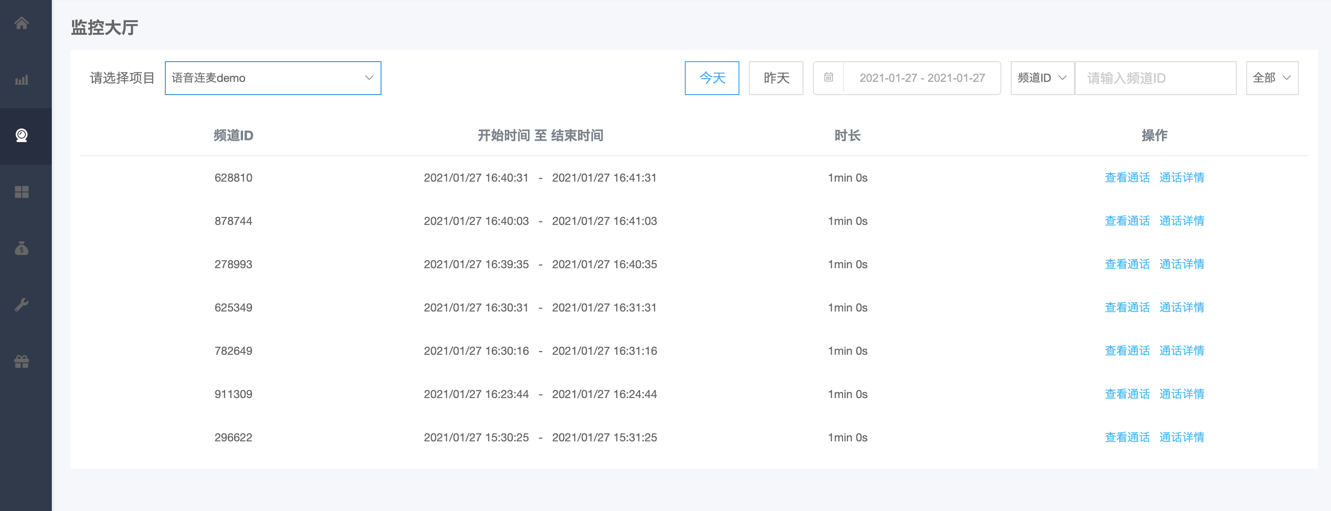The image size is (1331, 511).
Task: Click 通话详情 for channel 782649
Action: (x=1182, y=351)
